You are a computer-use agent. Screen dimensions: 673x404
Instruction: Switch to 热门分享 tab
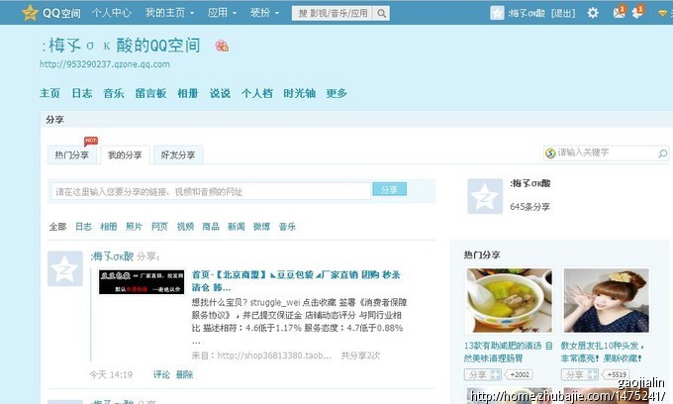pos(71,155)
